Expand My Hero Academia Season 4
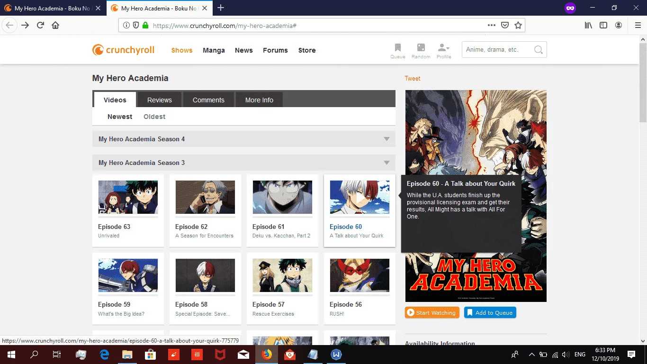Image resolution: width=647 pixels, height=364 pixels. coord(244,139)
